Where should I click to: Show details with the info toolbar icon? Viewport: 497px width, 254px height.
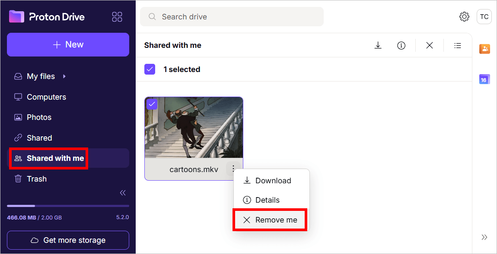click(401, 46)
